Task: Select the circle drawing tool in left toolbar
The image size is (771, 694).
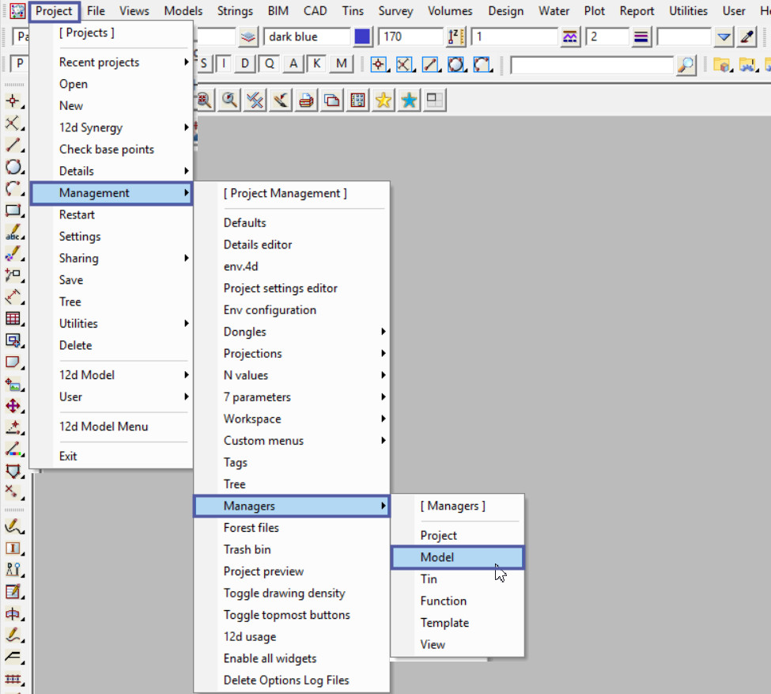Action: [x=13, y=166]
